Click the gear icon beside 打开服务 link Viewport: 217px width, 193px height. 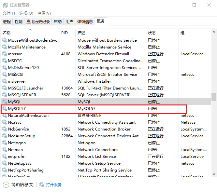(41, 185)
